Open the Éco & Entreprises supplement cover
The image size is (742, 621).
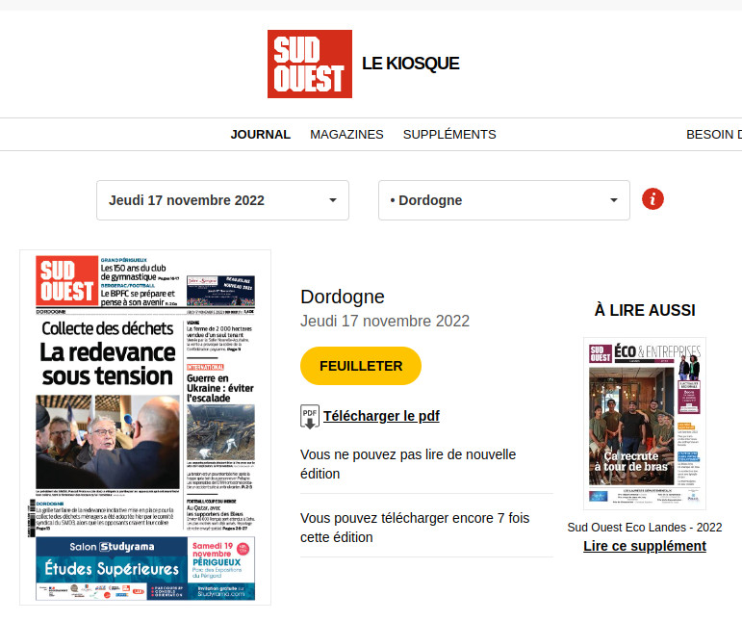(644, 423)
